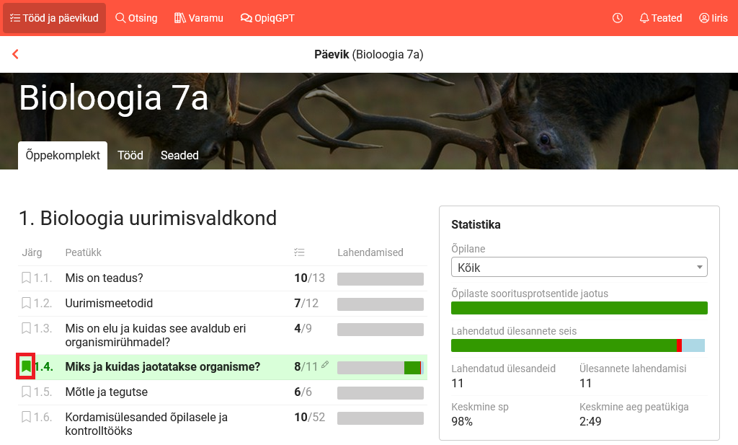Open chapter Mõtle ja tegutse

pyautogui.click(x=106, y=392)
